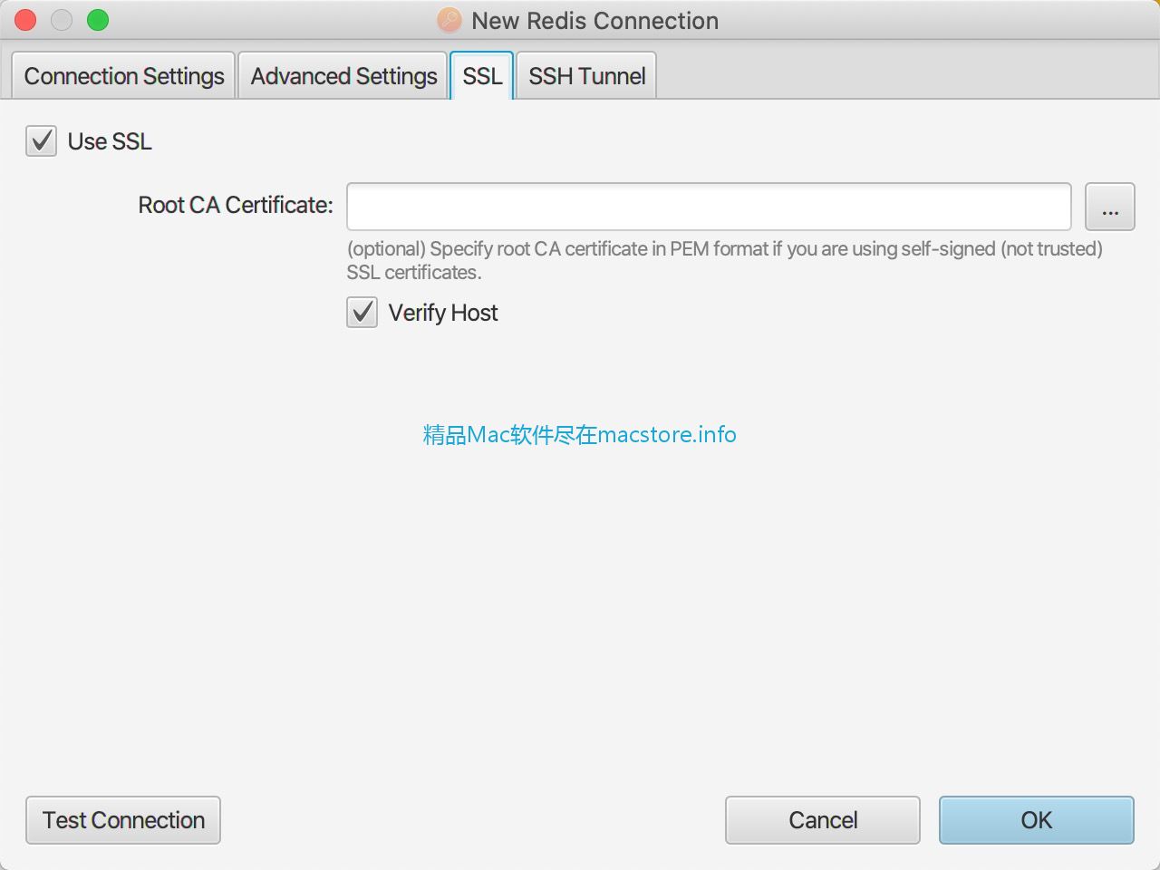Click the Test Connection button
The image size is (1160, 870).
(123, 820)
